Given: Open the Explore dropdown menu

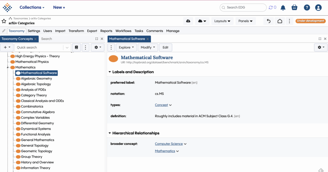Looking at the screenshot, I should tap(127, 47).
